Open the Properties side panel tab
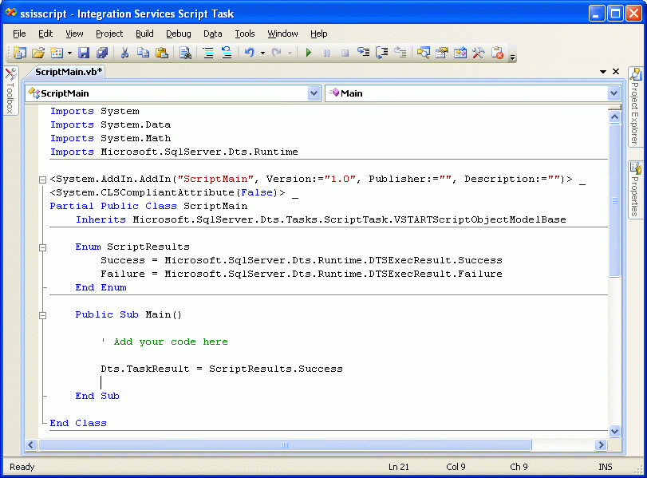 coord(636,189)
